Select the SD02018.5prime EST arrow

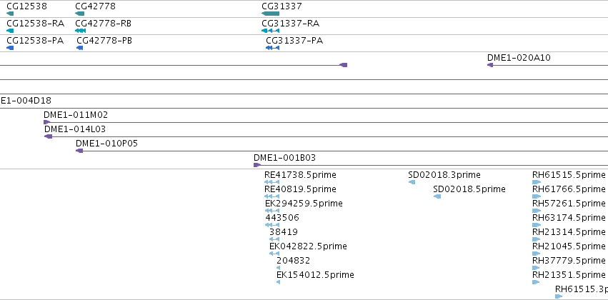point(437,196)
